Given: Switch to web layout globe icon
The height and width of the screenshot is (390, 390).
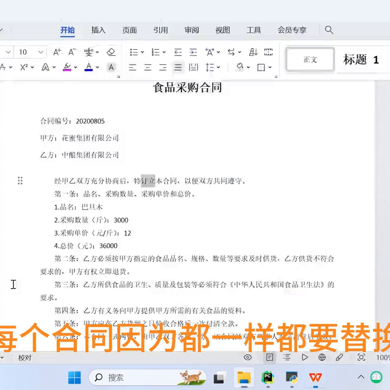Looking at the screenshot, I should (322, 357).
